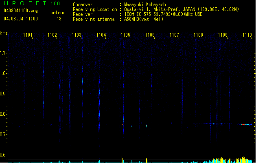Click the 1105 time axis marker
Viewport: 256px width, 163px height.
[125, 35]
